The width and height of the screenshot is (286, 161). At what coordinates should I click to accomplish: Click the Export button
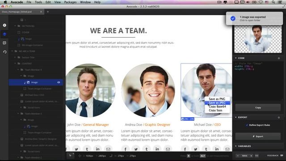click(258, 136)
